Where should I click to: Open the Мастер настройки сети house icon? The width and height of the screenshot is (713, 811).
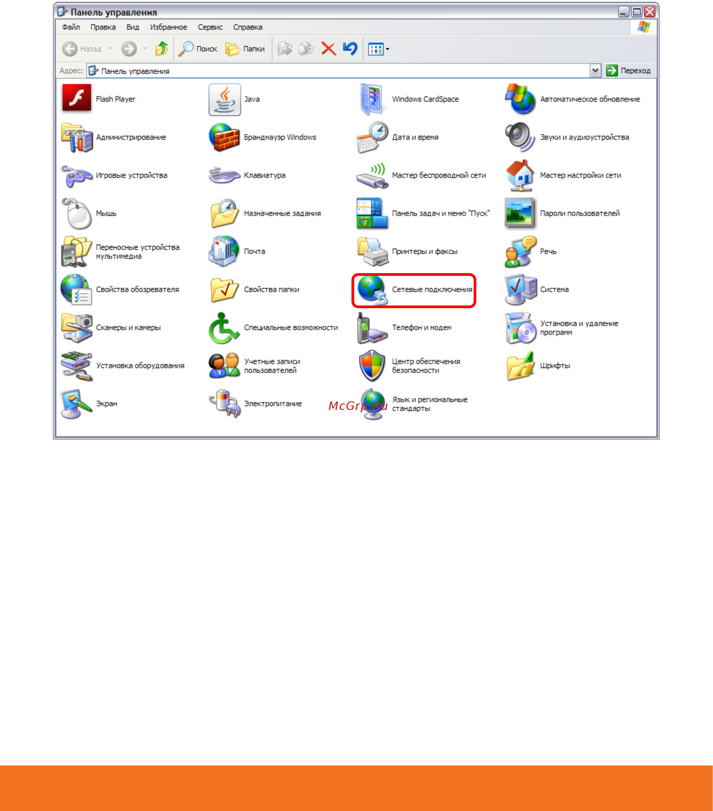tap(520, 175)
